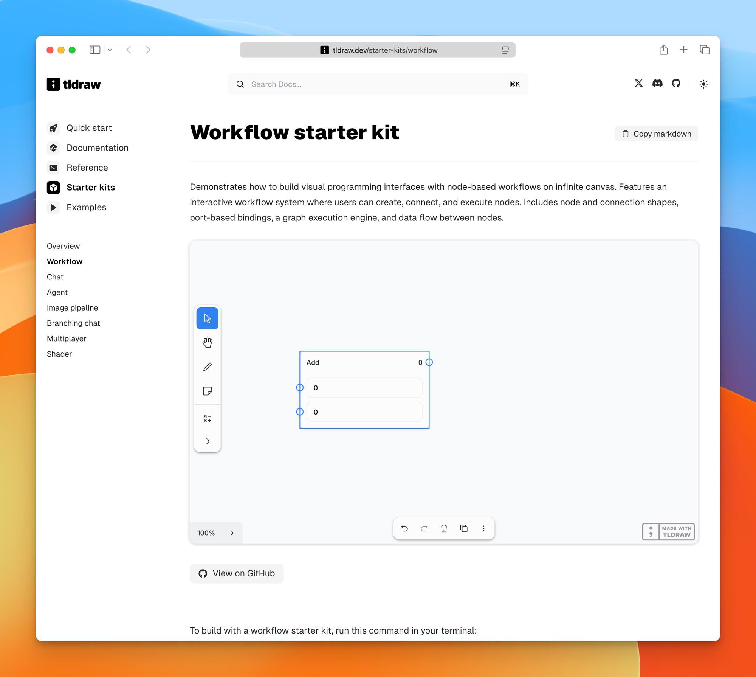Click the 100% zoom level

(x=206, y=533)
